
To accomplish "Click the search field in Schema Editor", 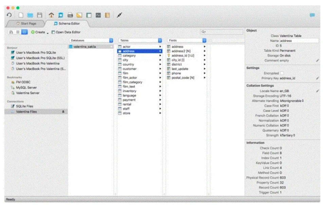I will point(222,32).
